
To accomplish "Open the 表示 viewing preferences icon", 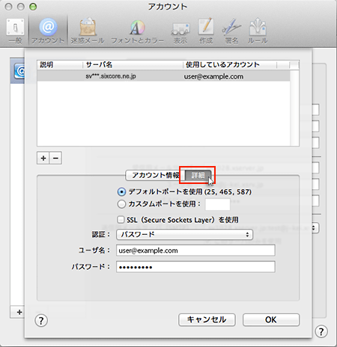I will coord(180,31).
